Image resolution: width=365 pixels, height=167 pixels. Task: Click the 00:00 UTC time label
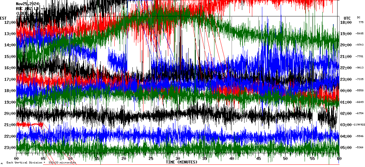pyautogui.click(x=346, y=91)
